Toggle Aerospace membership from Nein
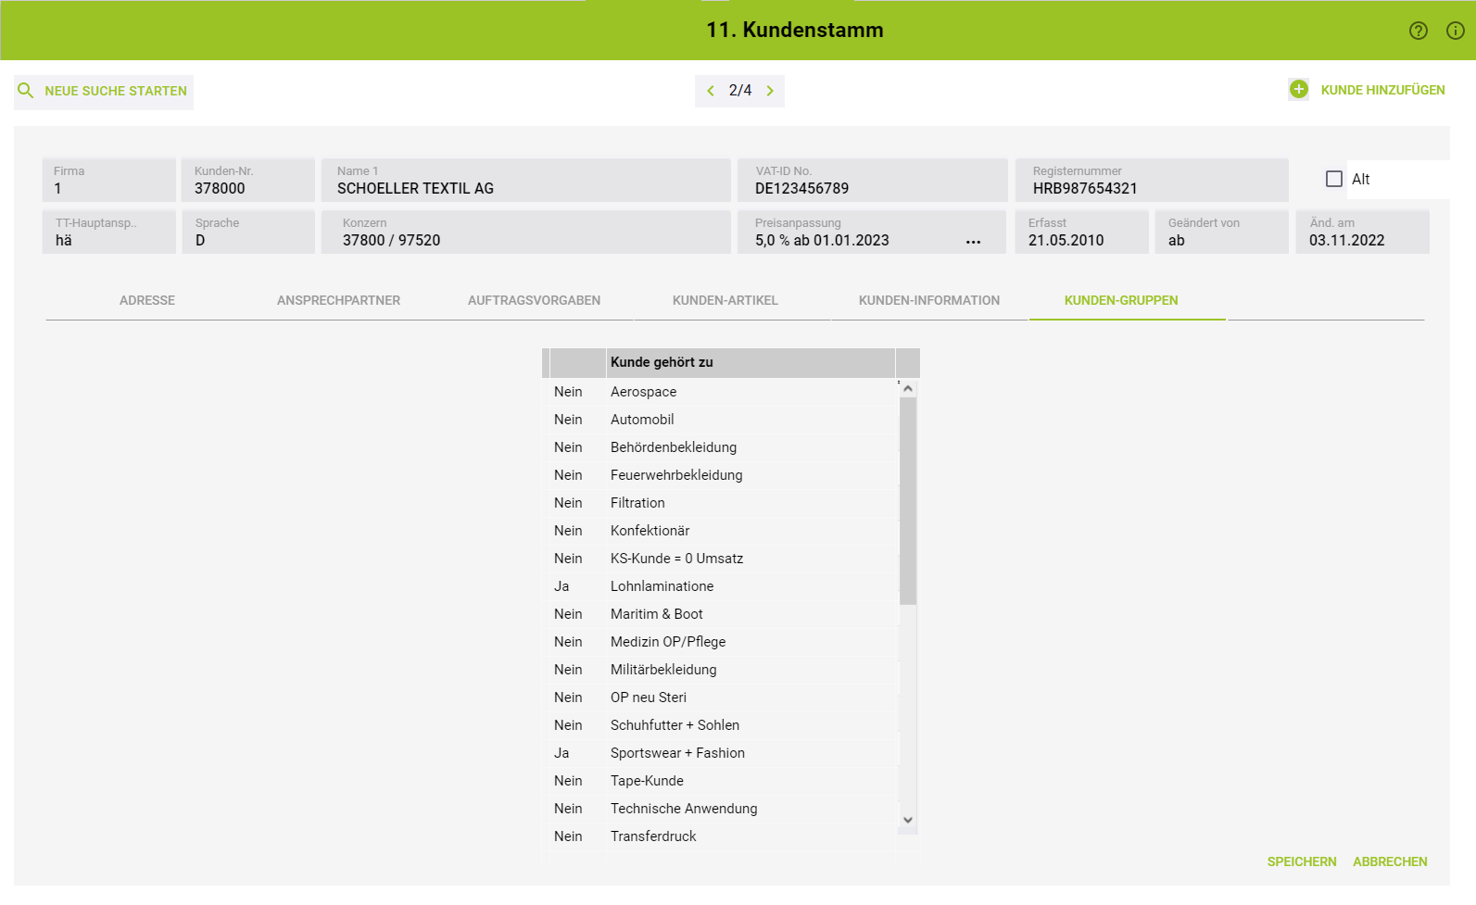The image size is (1476, 905). (568, 392)
